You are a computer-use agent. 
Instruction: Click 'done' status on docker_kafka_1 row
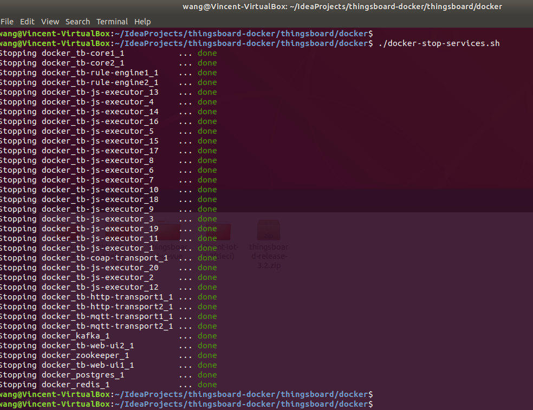pyautogui.click(x=207, y=336)
